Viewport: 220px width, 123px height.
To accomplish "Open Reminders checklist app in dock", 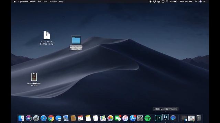I will [x=96, y=118].
